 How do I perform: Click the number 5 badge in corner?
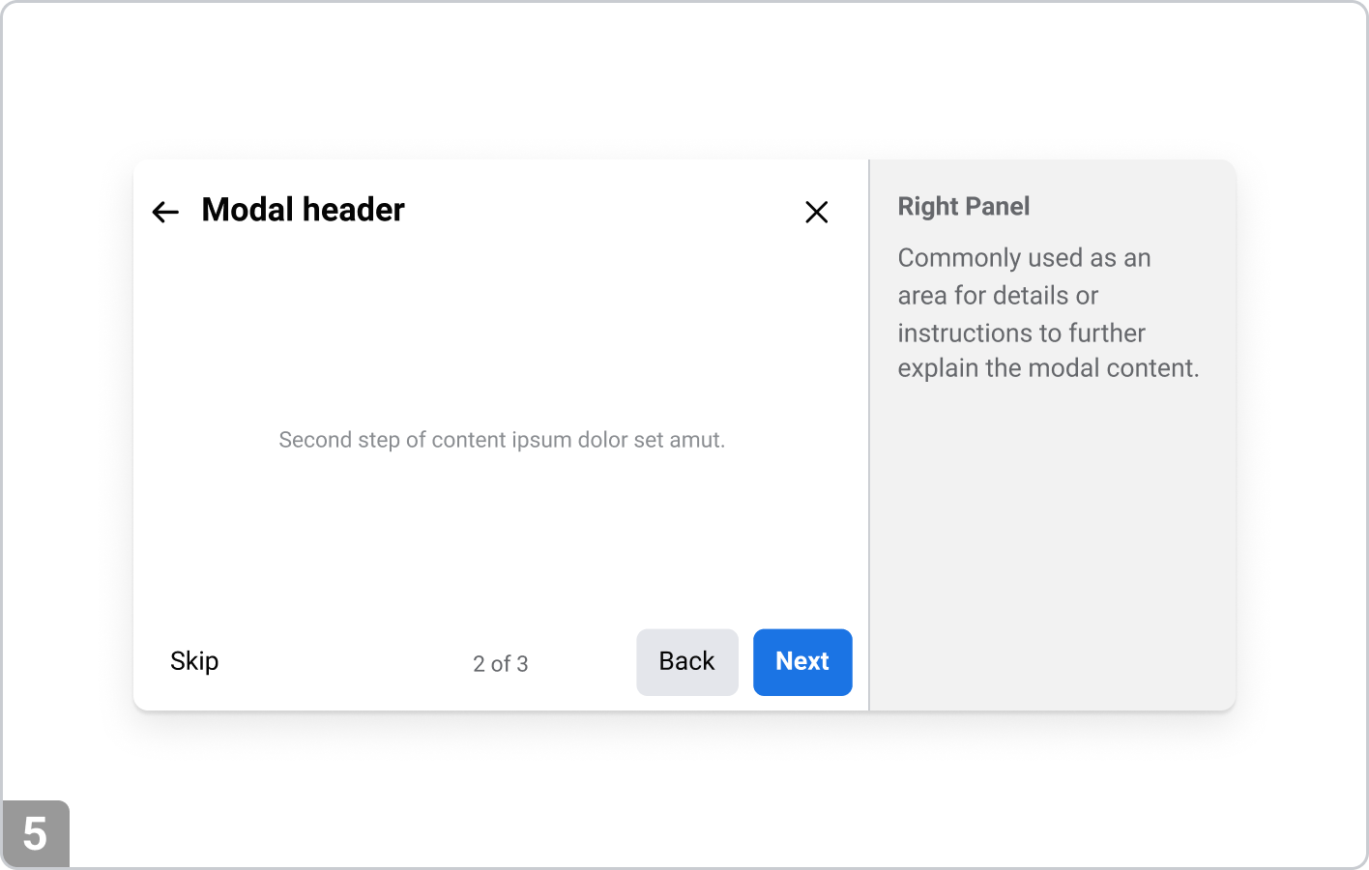(x=35, y=833)
